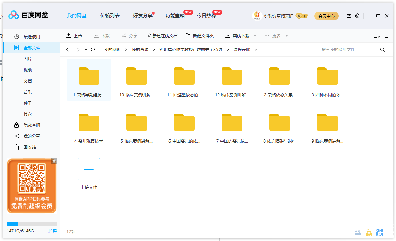Image resolution: width=396 pixels, height=241 pixels.
Task: Expand breadcrumb arrow after 课程在此
Action: pyautogui.click(x=256, y=50)
